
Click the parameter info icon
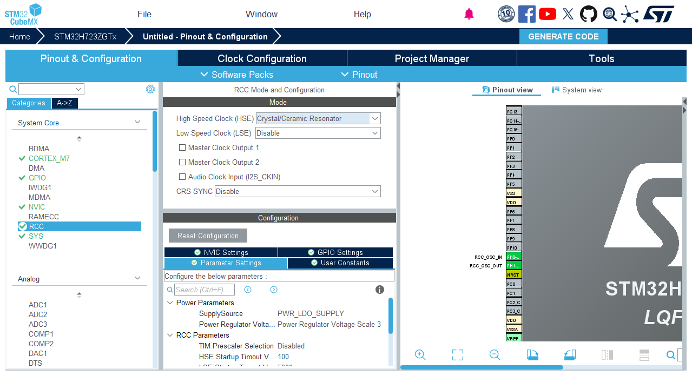380,290
